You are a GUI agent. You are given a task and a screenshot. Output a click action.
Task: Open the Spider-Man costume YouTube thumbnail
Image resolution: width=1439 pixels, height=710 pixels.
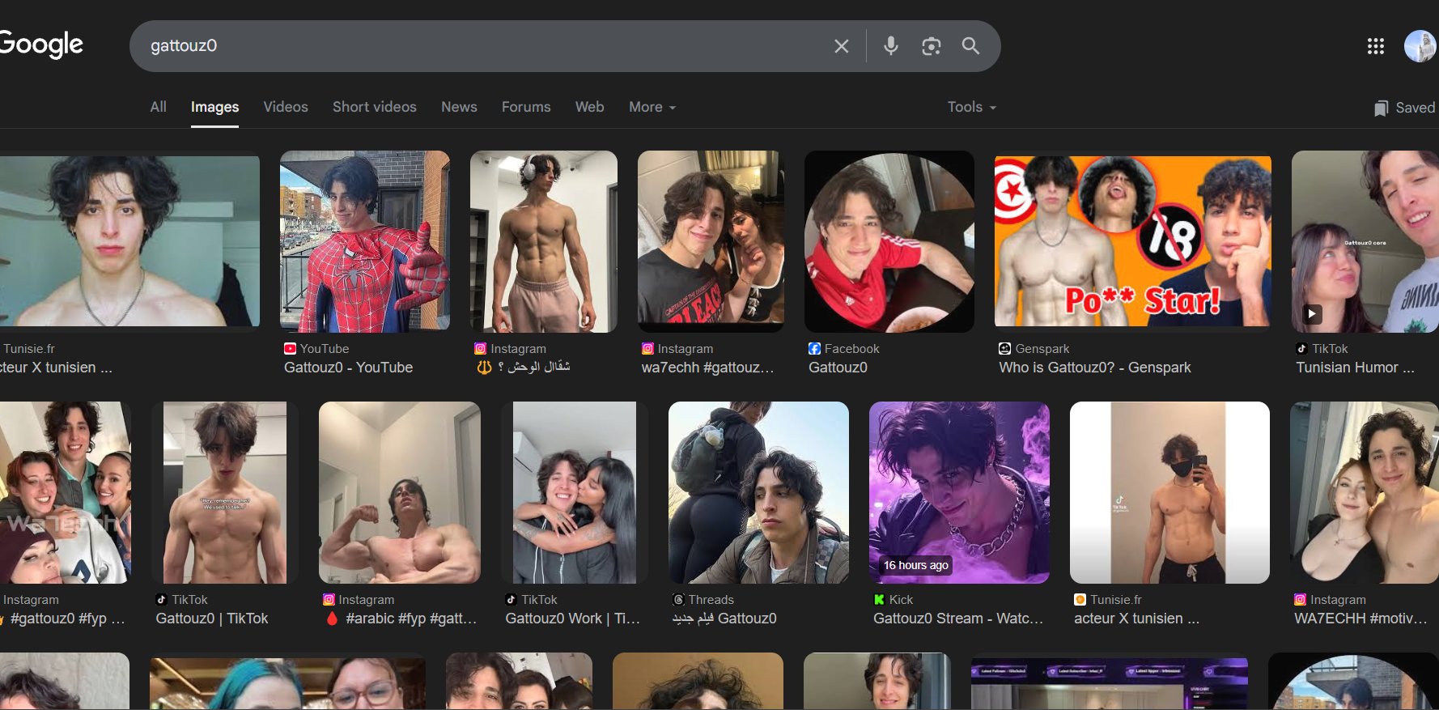[x=365, y=241]
